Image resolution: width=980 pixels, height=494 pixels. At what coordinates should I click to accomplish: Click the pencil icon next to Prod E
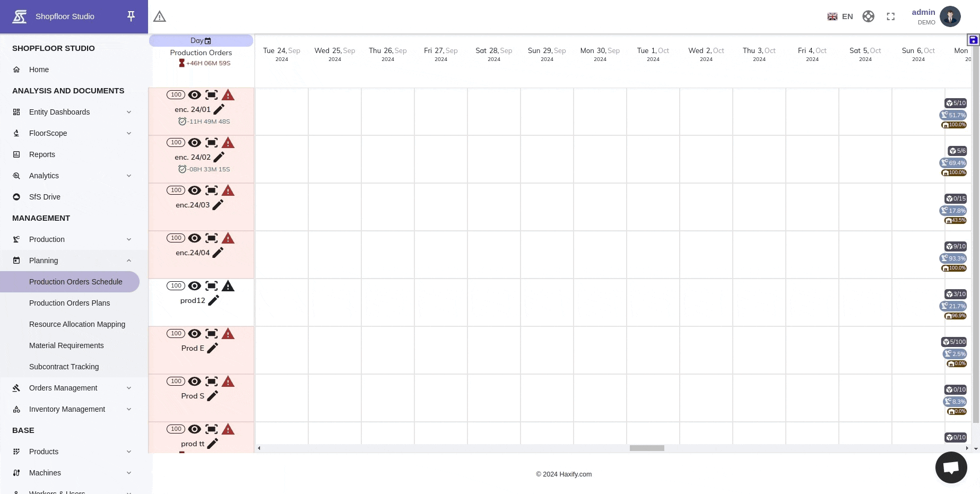tap(213, 348)
